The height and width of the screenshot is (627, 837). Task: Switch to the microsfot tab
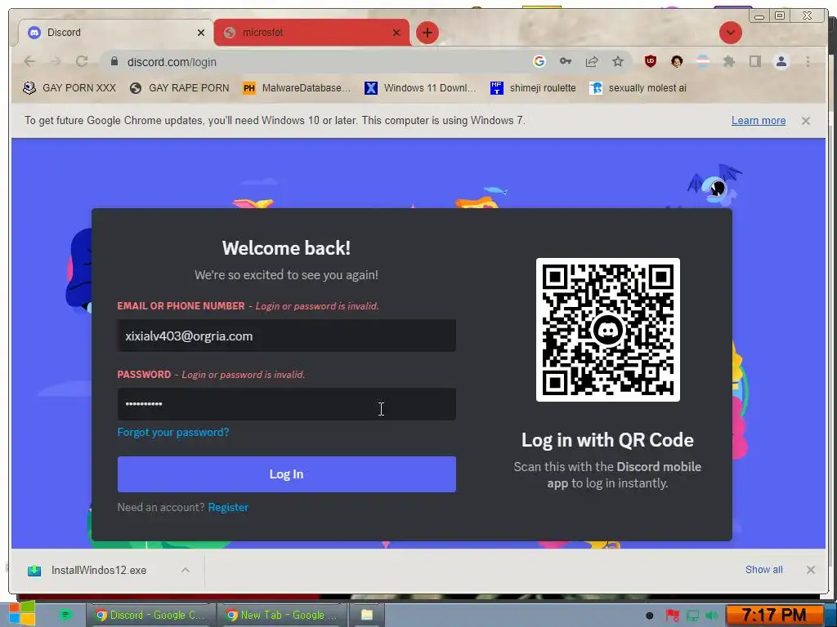(312, 33)
